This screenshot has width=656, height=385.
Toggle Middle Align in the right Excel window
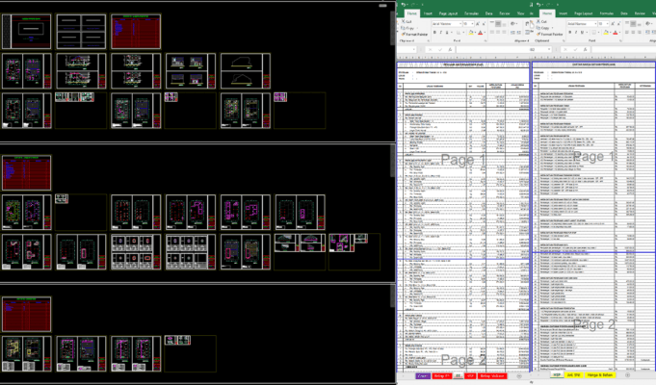point(633,24)
